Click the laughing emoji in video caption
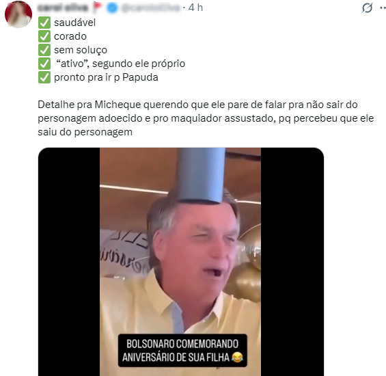Image resolution: width=386 pixels, height=376 pixels. click(x=237, y=358)
